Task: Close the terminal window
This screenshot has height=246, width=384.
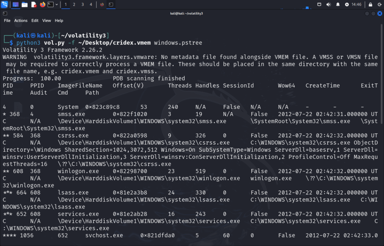Action: (x=379, y=13)
